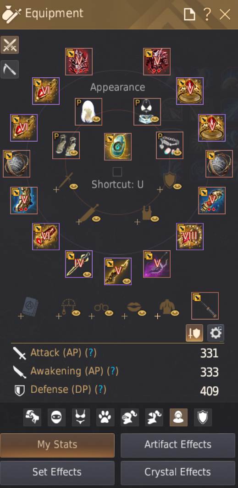Click the turquoise alchemy stone slot
The image size is (238, 488).
point(117,147)
